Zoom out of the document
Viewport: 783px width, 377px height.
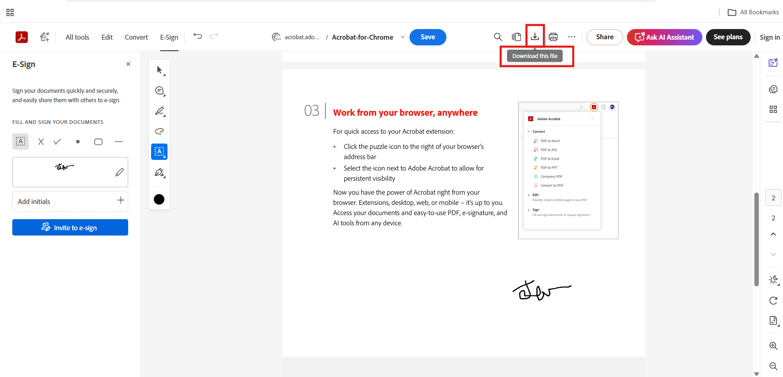773,366
